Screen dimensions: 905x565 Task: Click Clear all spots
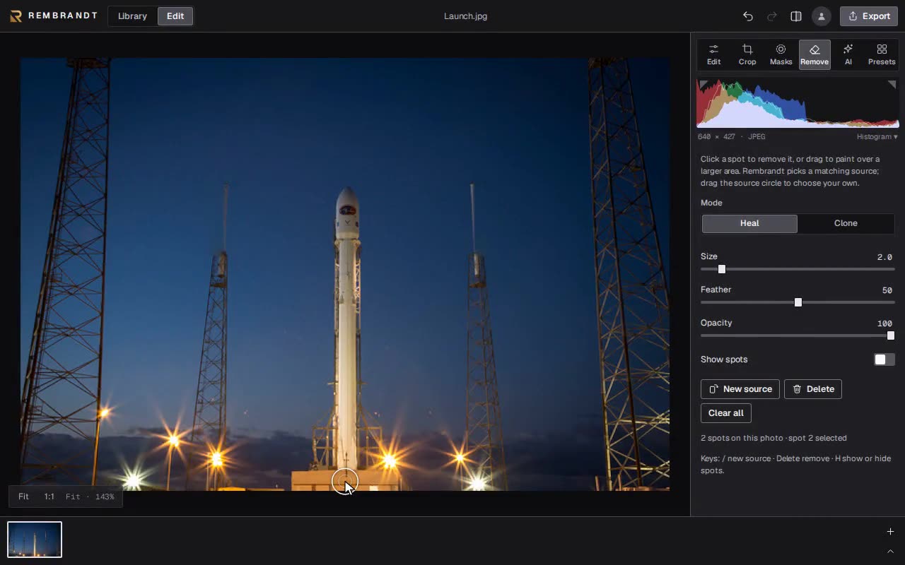tap(726, 413)
